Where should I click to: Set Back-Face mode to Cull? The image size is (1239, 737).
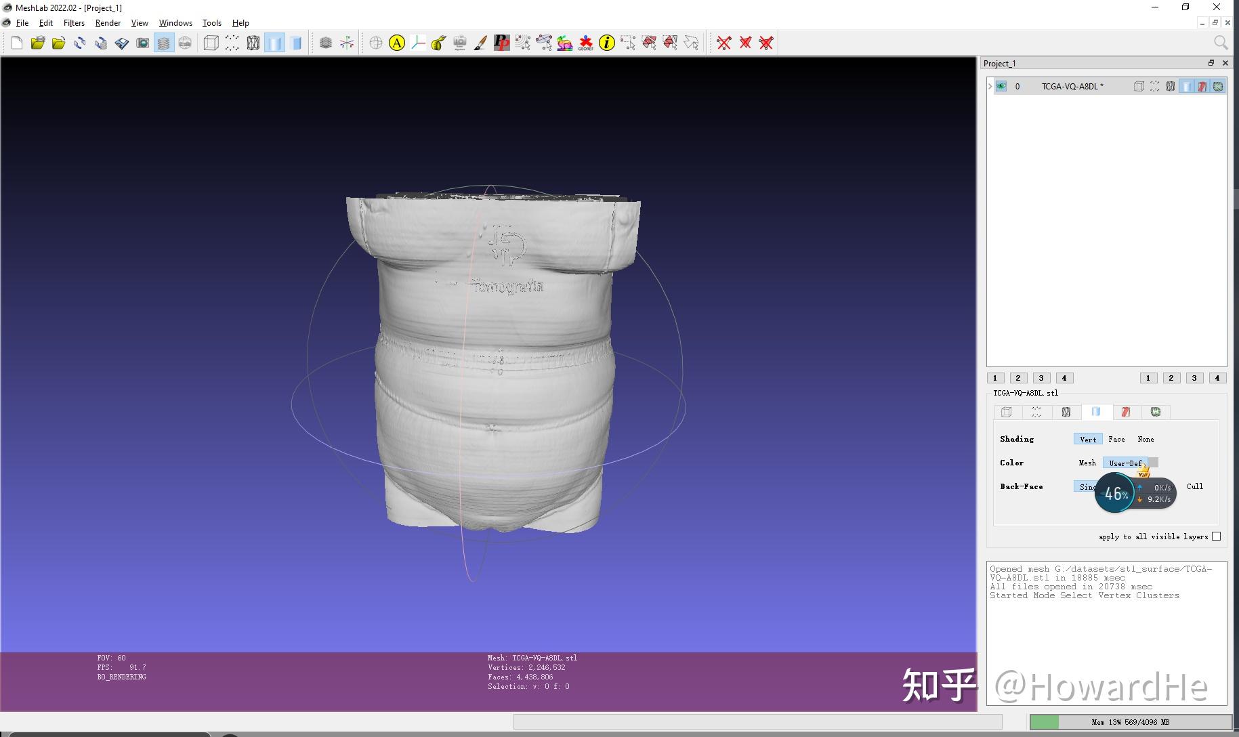tap(1195, 486)
